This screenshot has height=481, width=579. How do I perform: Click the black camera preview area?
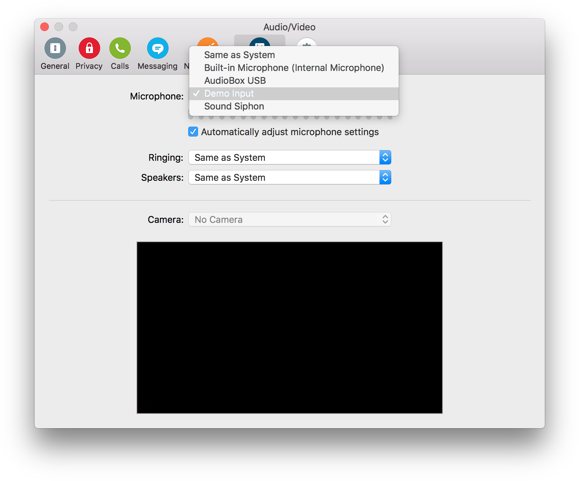pyautogui.click(x=290, y=327)
